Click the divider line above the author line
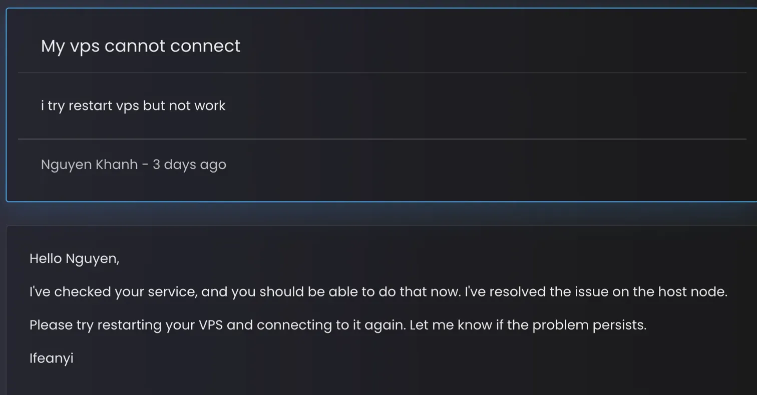 click(x=382, y=139)
